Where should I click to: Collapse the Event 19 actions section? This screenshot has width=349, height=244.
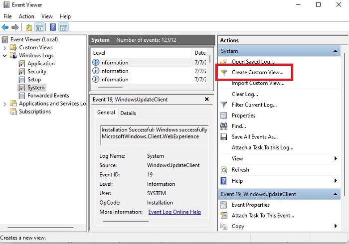[x=336, y=194]
